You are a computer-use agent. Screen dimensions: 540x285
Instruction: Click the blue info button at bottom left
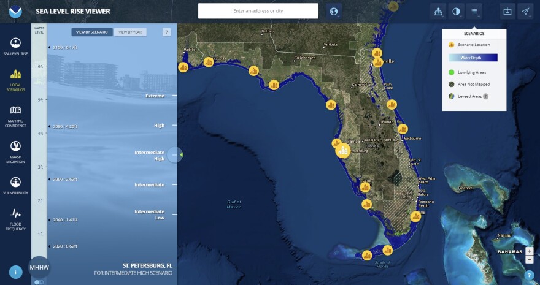click(15, 272)
